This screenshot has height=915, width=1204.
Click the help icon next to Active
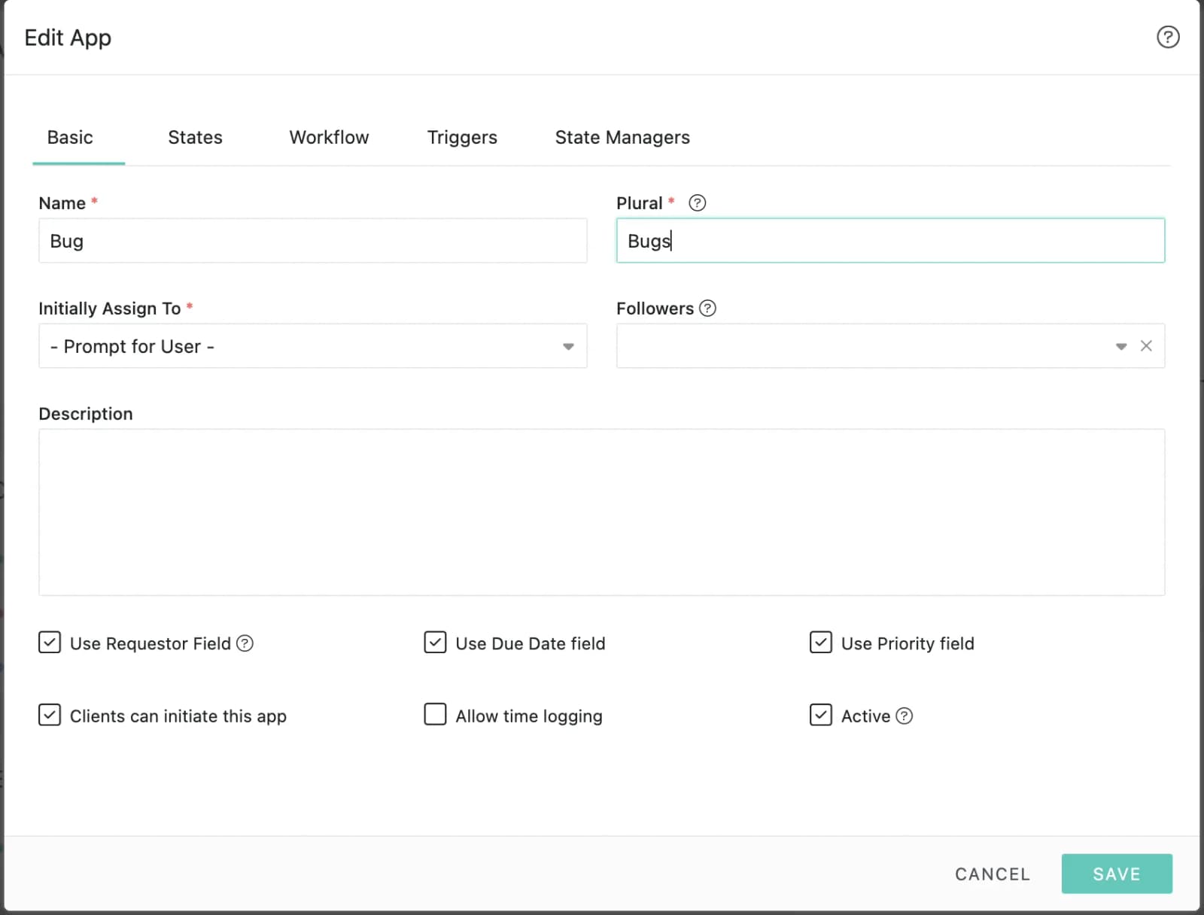click(905, 716)
